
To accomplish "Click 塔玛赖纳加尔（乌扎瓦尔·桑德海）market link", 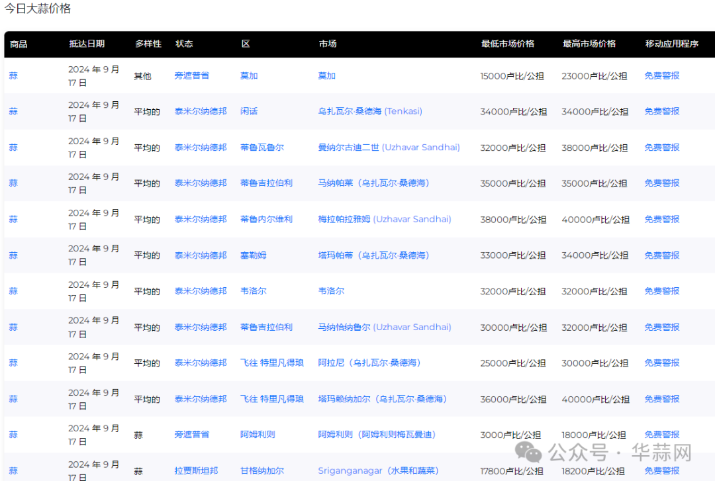I will [382, 399].
